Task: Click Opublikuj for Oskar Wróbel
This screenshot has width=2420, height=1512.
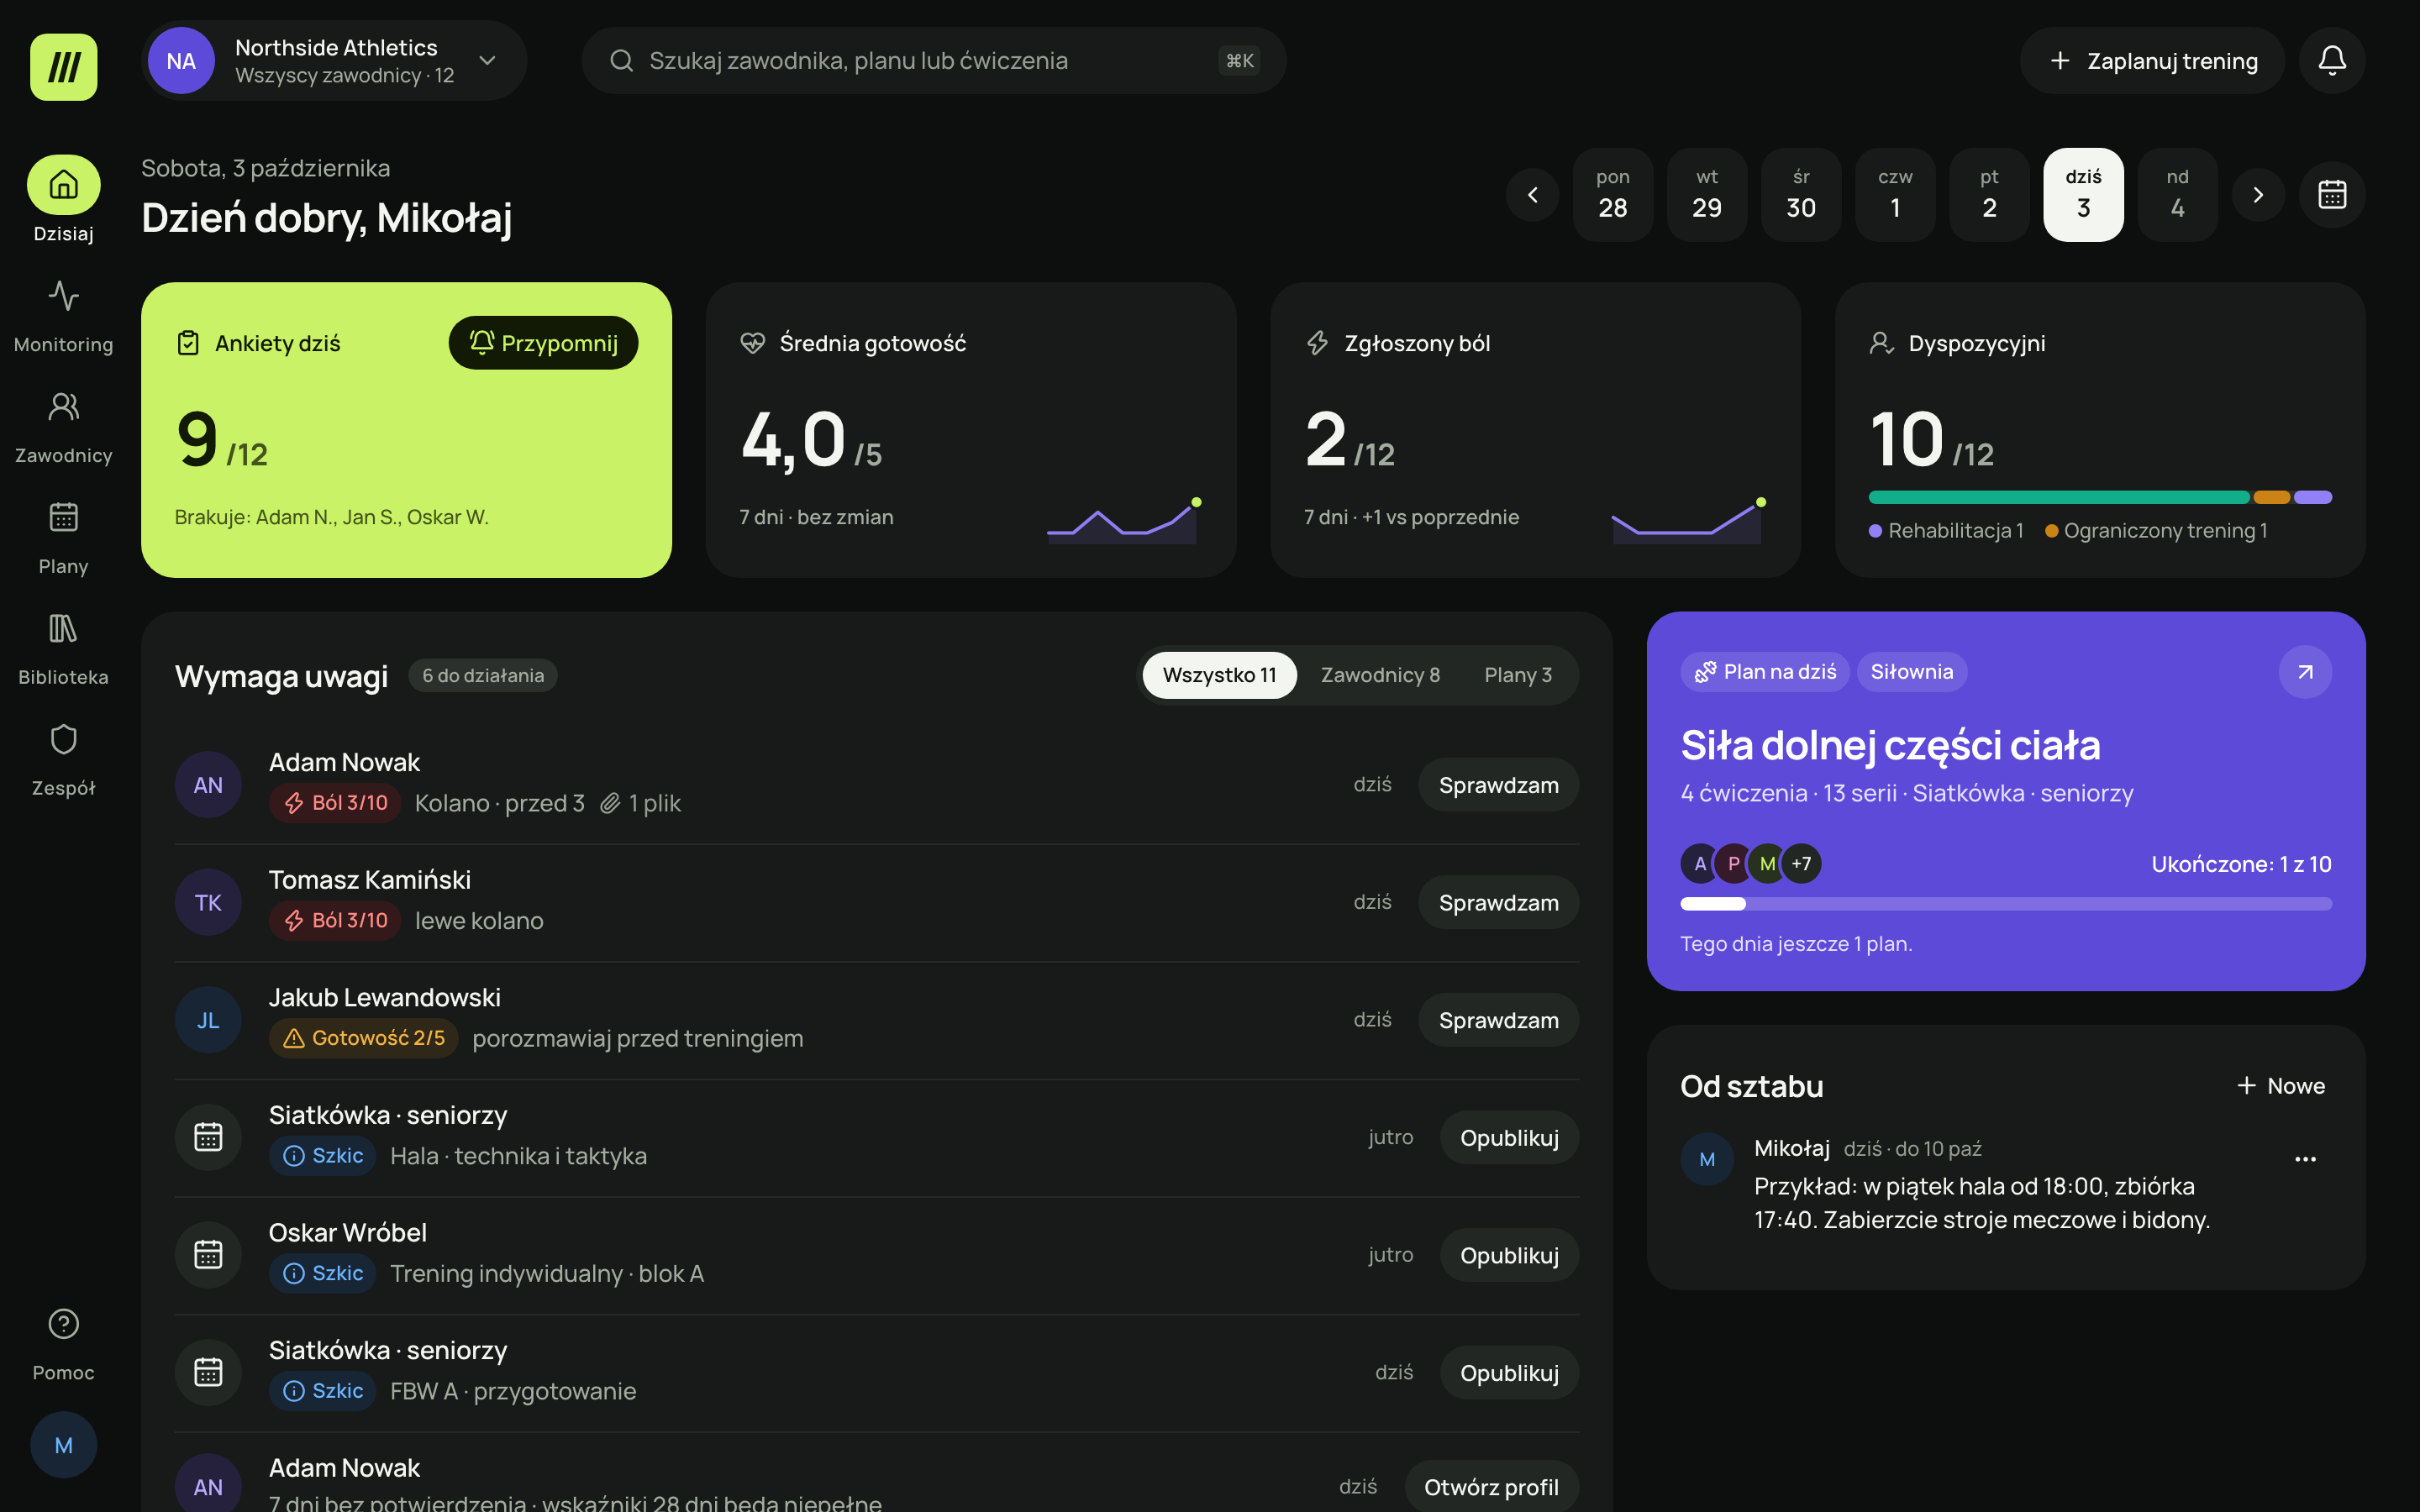Action: click(x=1509, y=1255)
